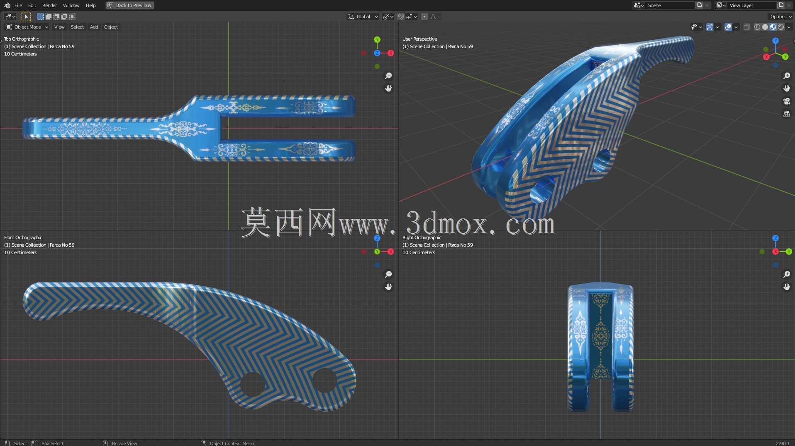
Task: Choose the Intersect Selection mode icon
Action: coord(72,17)
